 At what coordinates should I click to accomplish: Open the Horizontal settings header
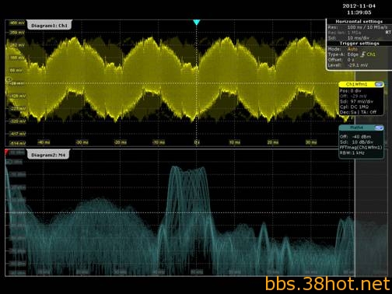tap(359, 22)
